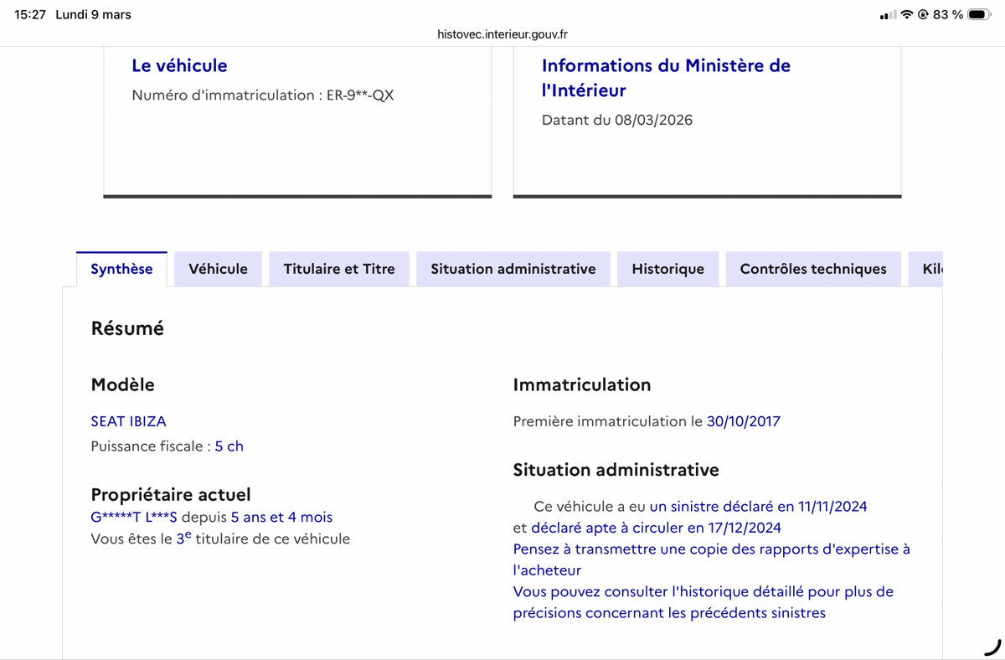Open the Titulaire et Titre tab

339,269
